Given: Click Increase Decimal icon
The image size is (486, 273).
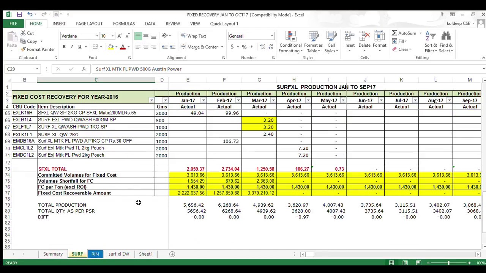Looking at the screenshot, I should click(263, 47).
